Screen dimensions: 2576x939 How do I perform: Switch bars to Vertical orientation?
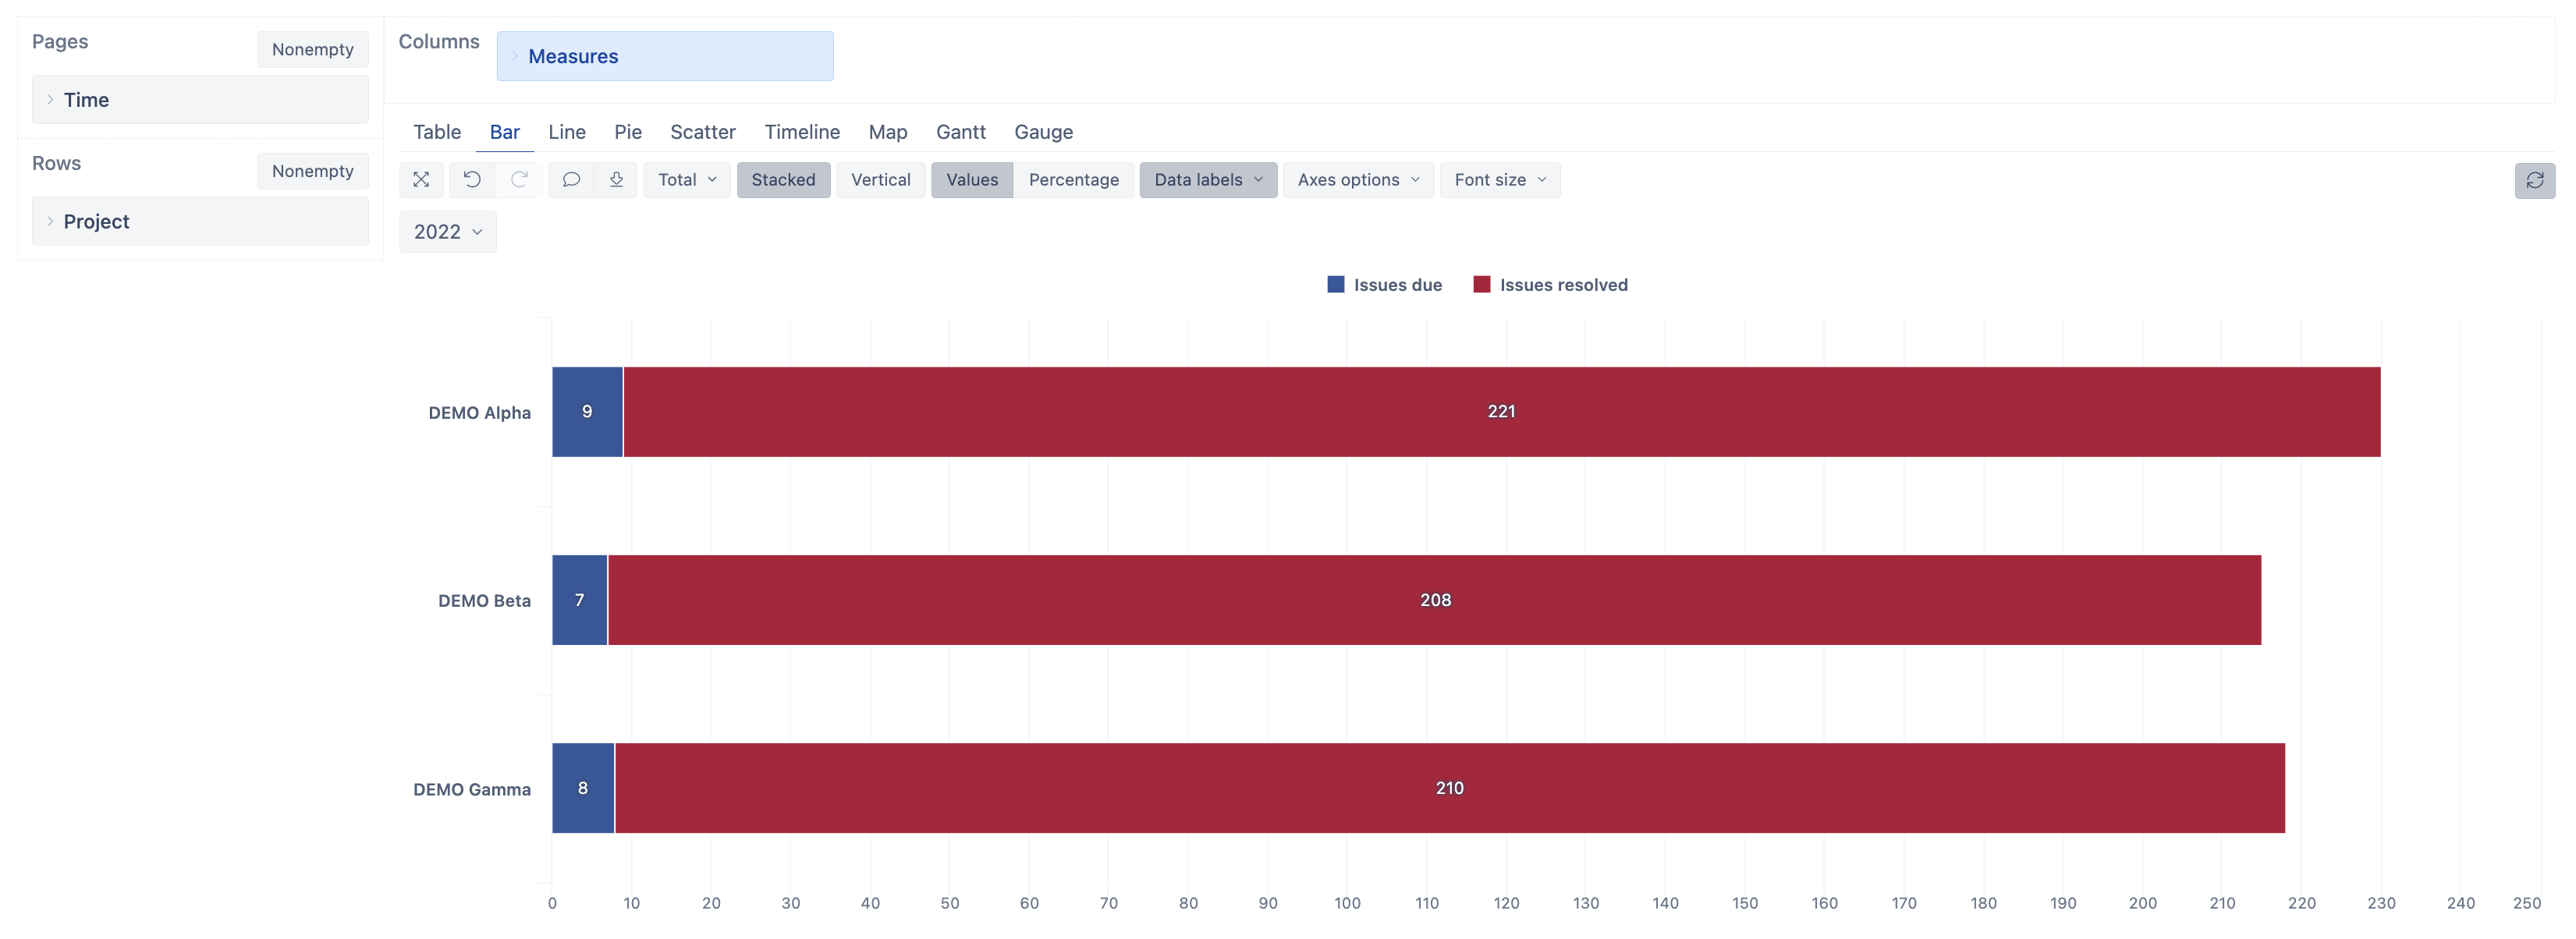[881, 180]
